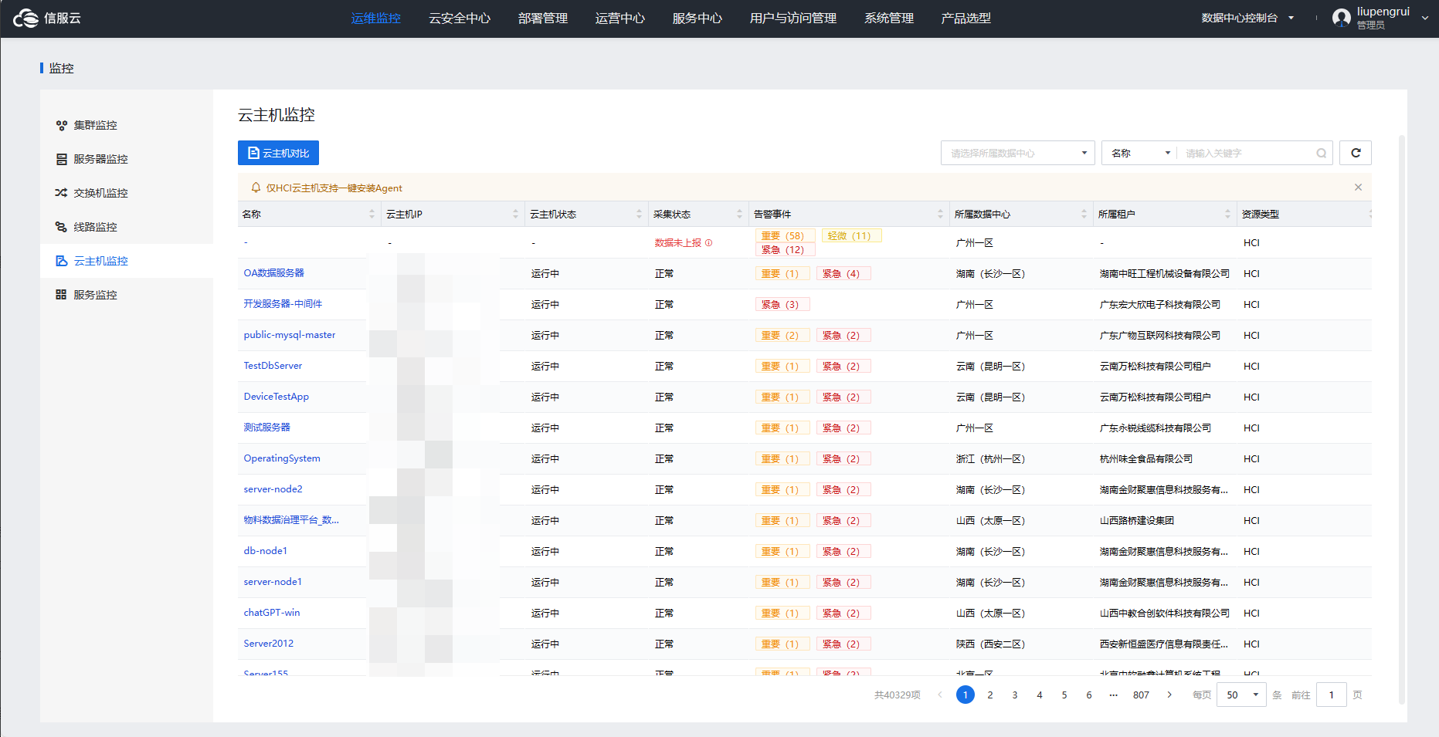Click the search magnifier icon
The image size is (1439, 737).
click(x=1322, y=154)
